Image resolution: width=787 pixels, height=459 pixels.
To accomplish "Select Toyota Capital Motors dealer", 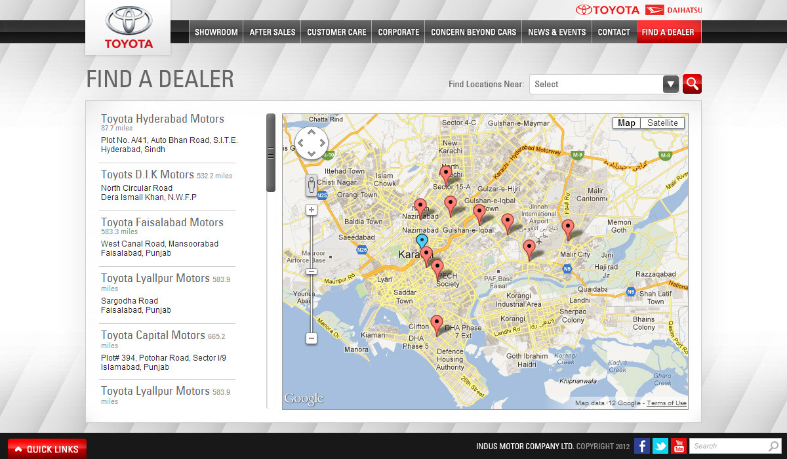I will pos(153,335).
